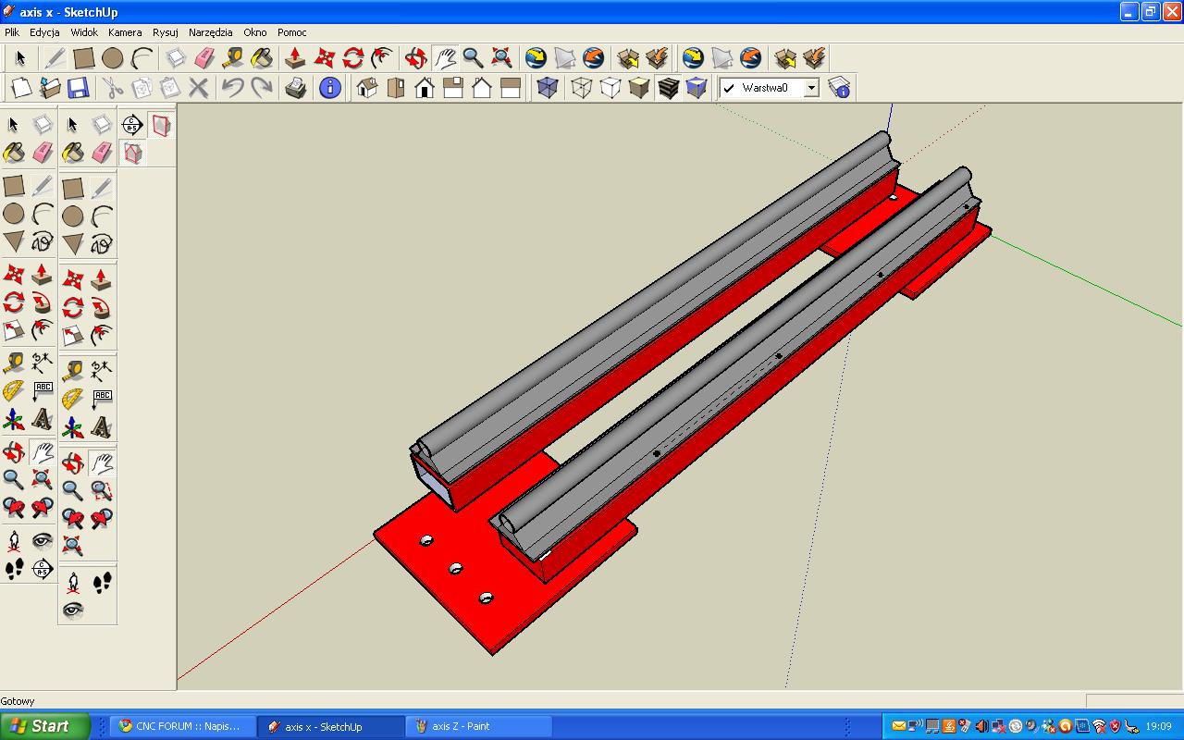Open the Pomoc menu
This screenshot has width=1184, height=740.
coord(292,32)
